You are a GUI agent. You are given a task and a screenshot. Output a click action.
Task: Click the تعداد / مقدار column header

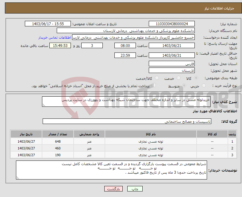pos(58,134)
